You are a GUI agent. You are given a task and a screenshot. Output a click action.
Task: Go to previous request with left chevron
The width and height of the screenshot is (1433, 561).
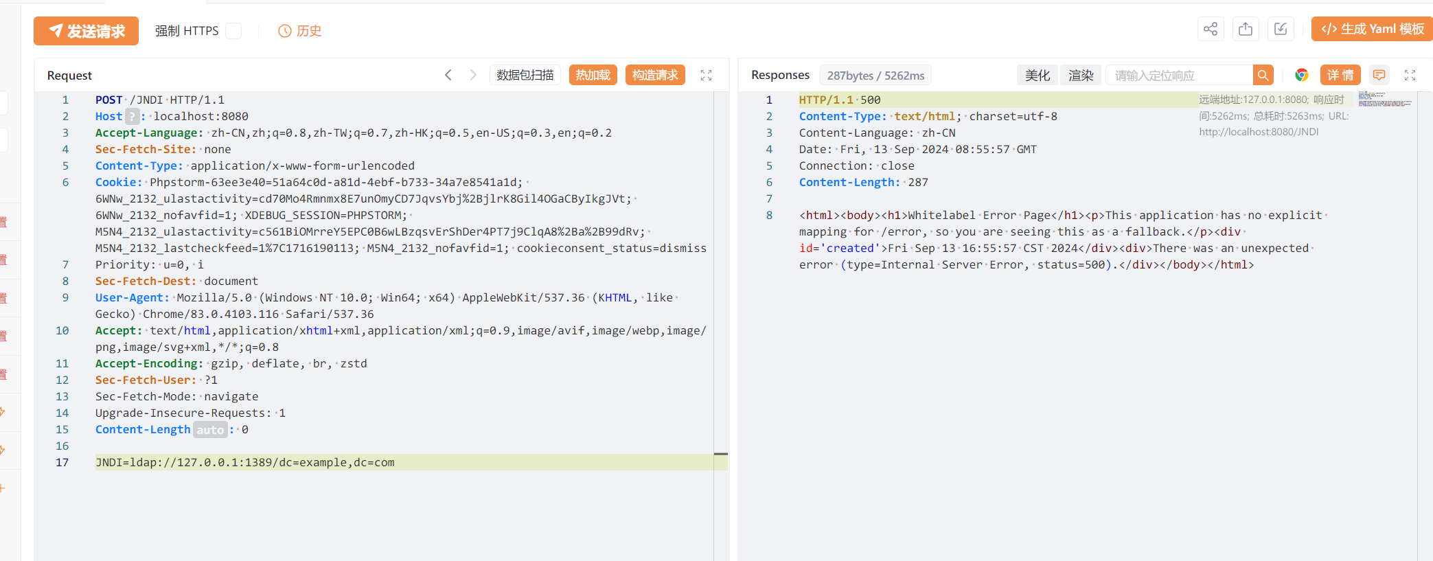coord(448,75)
